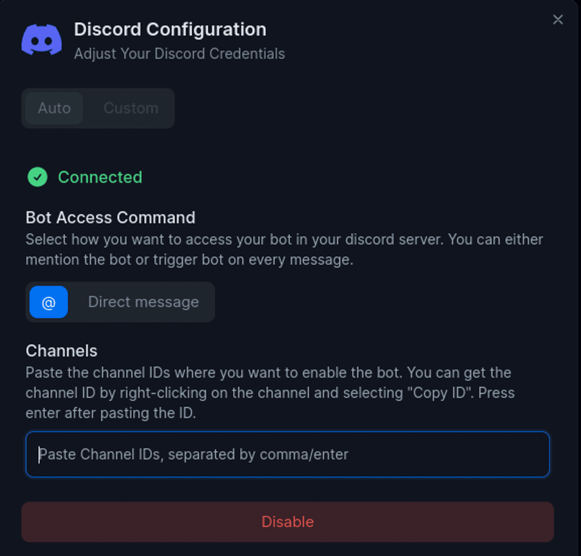Screen dimensions: 581x556
Task: Click the Discord Configuration title
Action: click(170, 29)
